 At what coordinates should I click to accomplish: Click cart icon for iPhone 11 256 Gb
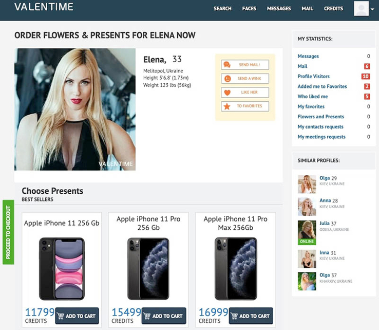coord(61,316)
